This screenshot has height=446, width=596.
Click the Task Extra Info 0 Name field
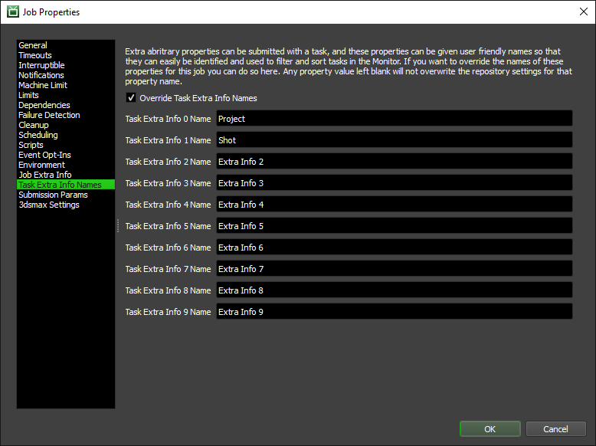click(x=395, y=119)
